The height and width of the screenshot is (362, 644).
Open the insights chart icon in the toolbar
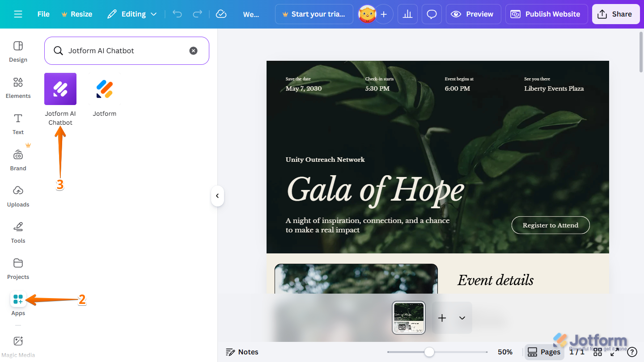(x=407, y=14)
